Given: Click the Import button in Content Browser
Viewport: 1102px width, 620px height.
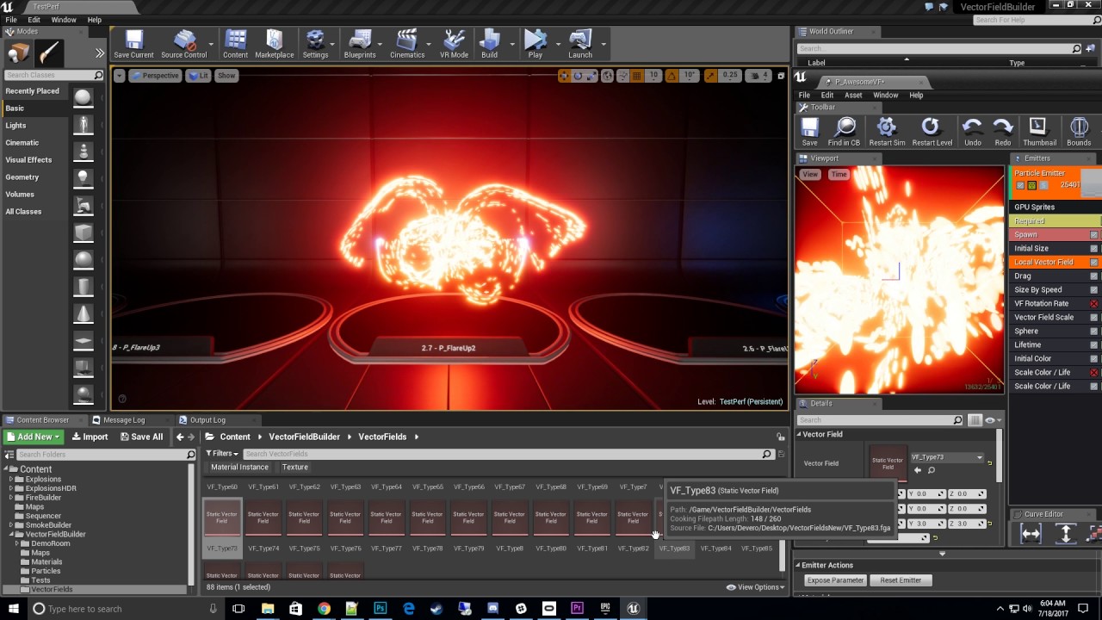Looking at the screenshot, I should point(90,437).
